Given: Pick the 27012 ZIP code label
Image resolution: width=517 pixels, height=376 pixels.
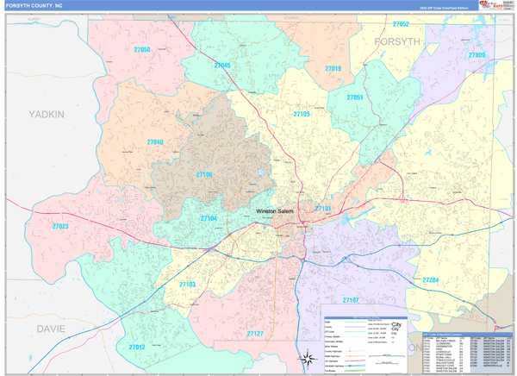Looking at the screenshot, I should coord(137,347).
